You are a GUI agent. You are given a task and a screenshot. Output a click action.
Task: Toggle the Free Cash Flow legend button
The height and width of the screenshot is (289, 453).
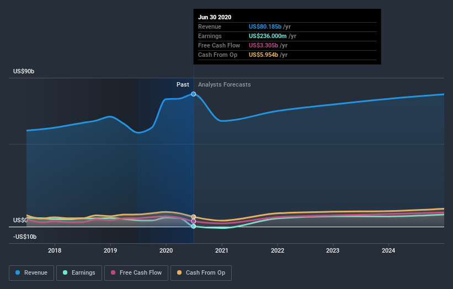(x=136, y=273)
